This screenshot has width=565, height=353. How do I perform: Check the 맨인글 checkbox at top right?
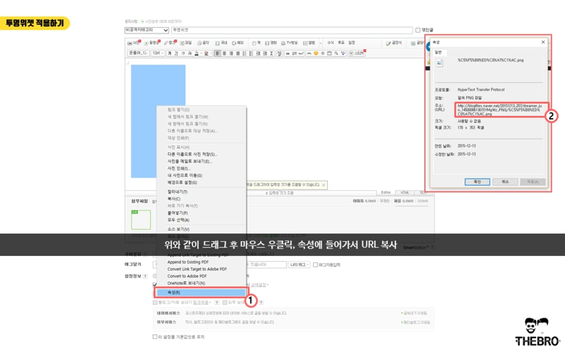pos(417,30)
